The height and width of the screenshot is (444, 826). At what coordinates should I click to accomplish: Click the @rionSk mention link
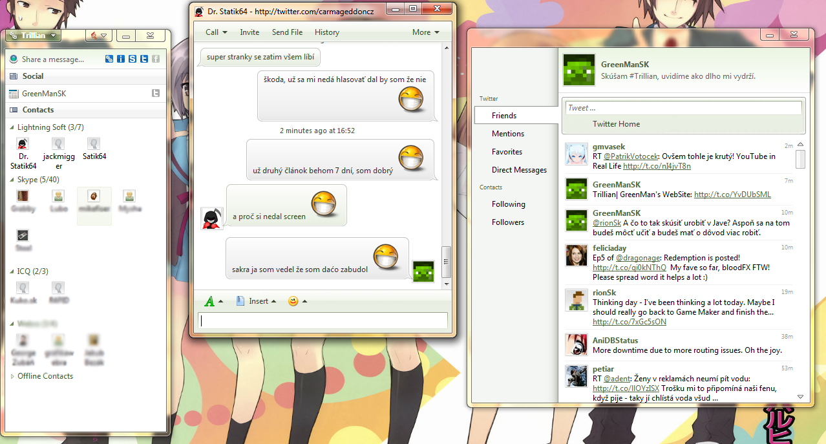607,223
